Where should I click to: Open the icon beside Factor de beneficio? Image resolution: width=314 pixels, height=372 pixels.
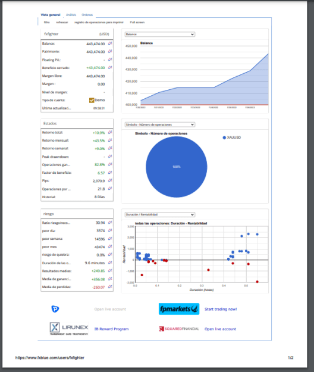pos(110,173)
